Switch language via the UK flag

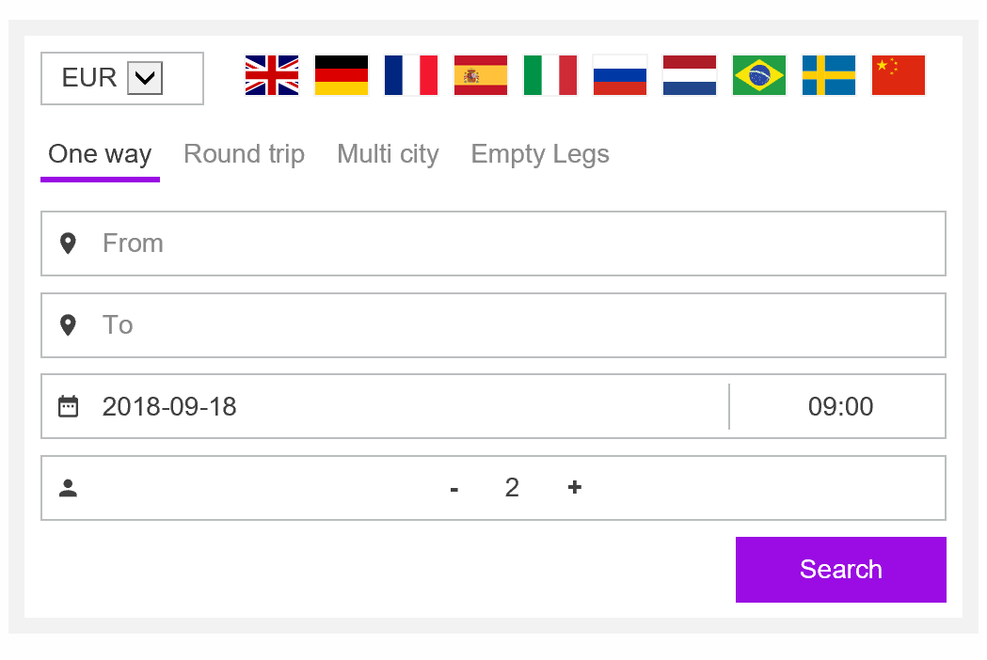tap(272, 75)
